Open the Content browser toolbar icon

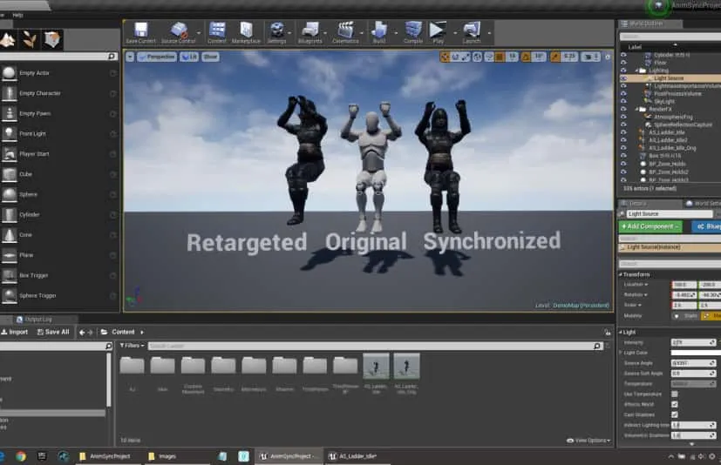(x=216, y=32)
